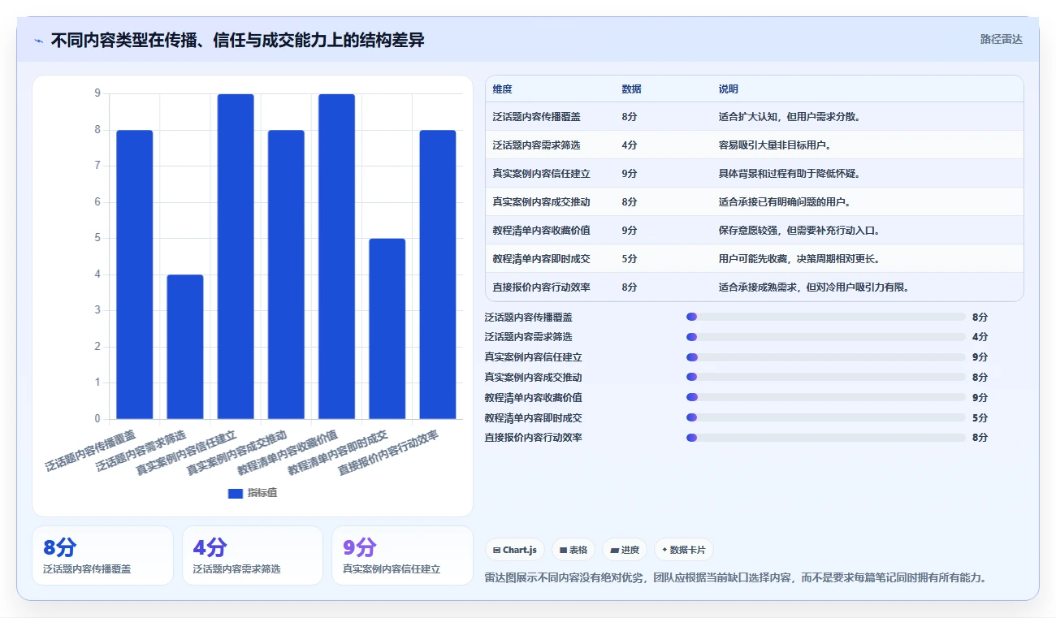The width and height of the screenshot is (1056, 618).
Task: Click table cell 泛话题内容需求筛选
Action: coord(536,145)
